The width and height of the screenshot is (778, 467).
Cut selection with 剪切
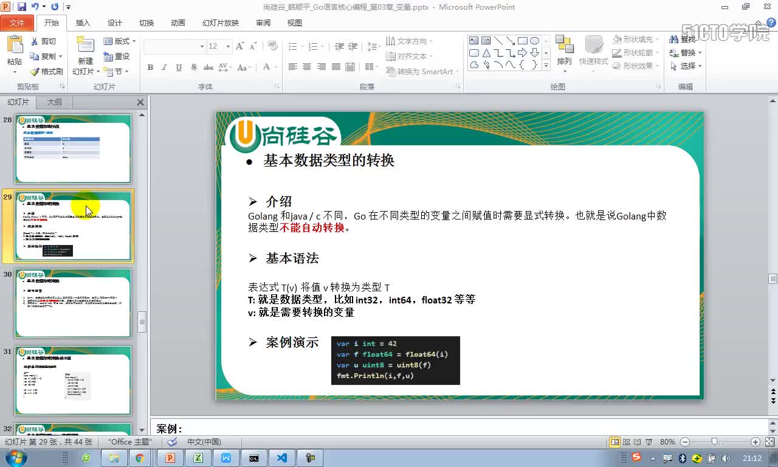[43, 41]
